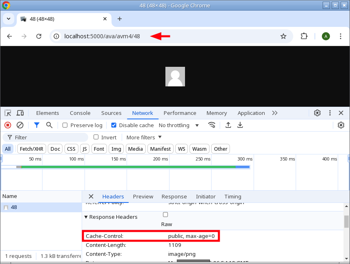Export HAR file with download icon
This screenshot has width=350, height=264.
pyautogui.click(x=240, y=125)
